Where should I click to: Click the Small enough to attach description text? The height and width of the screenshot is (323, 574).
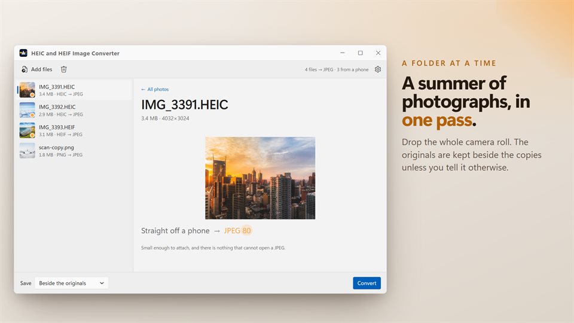(x=213, y=248)
